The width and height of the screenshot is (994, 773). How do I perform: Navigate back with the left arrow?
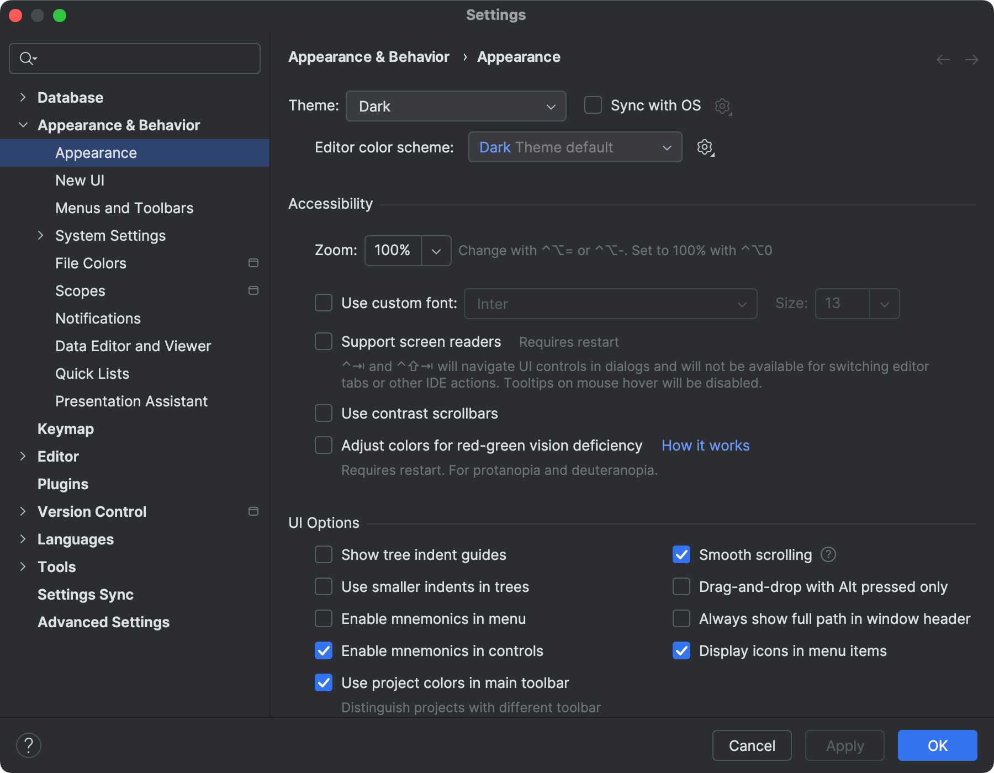click(x=943, y=59)
